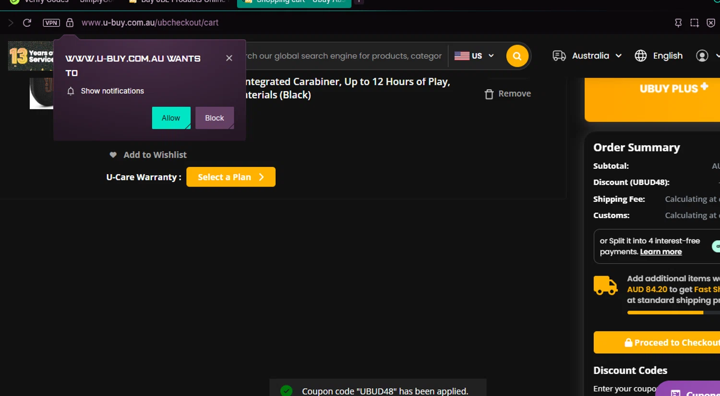
Task: Click the trash can icon next to Remove
Action: click(489, 94)
